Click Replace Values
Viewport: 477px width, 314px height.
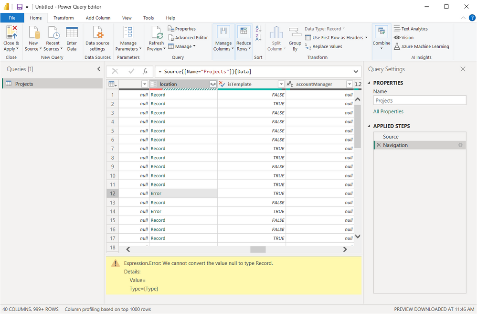[x=324, y=46]
